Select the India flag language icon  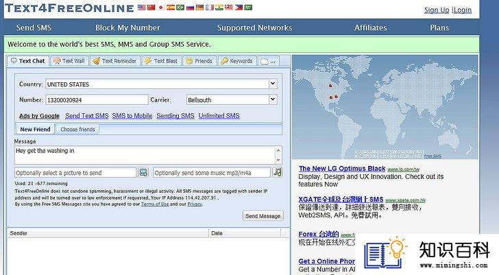tap(219, 8)
